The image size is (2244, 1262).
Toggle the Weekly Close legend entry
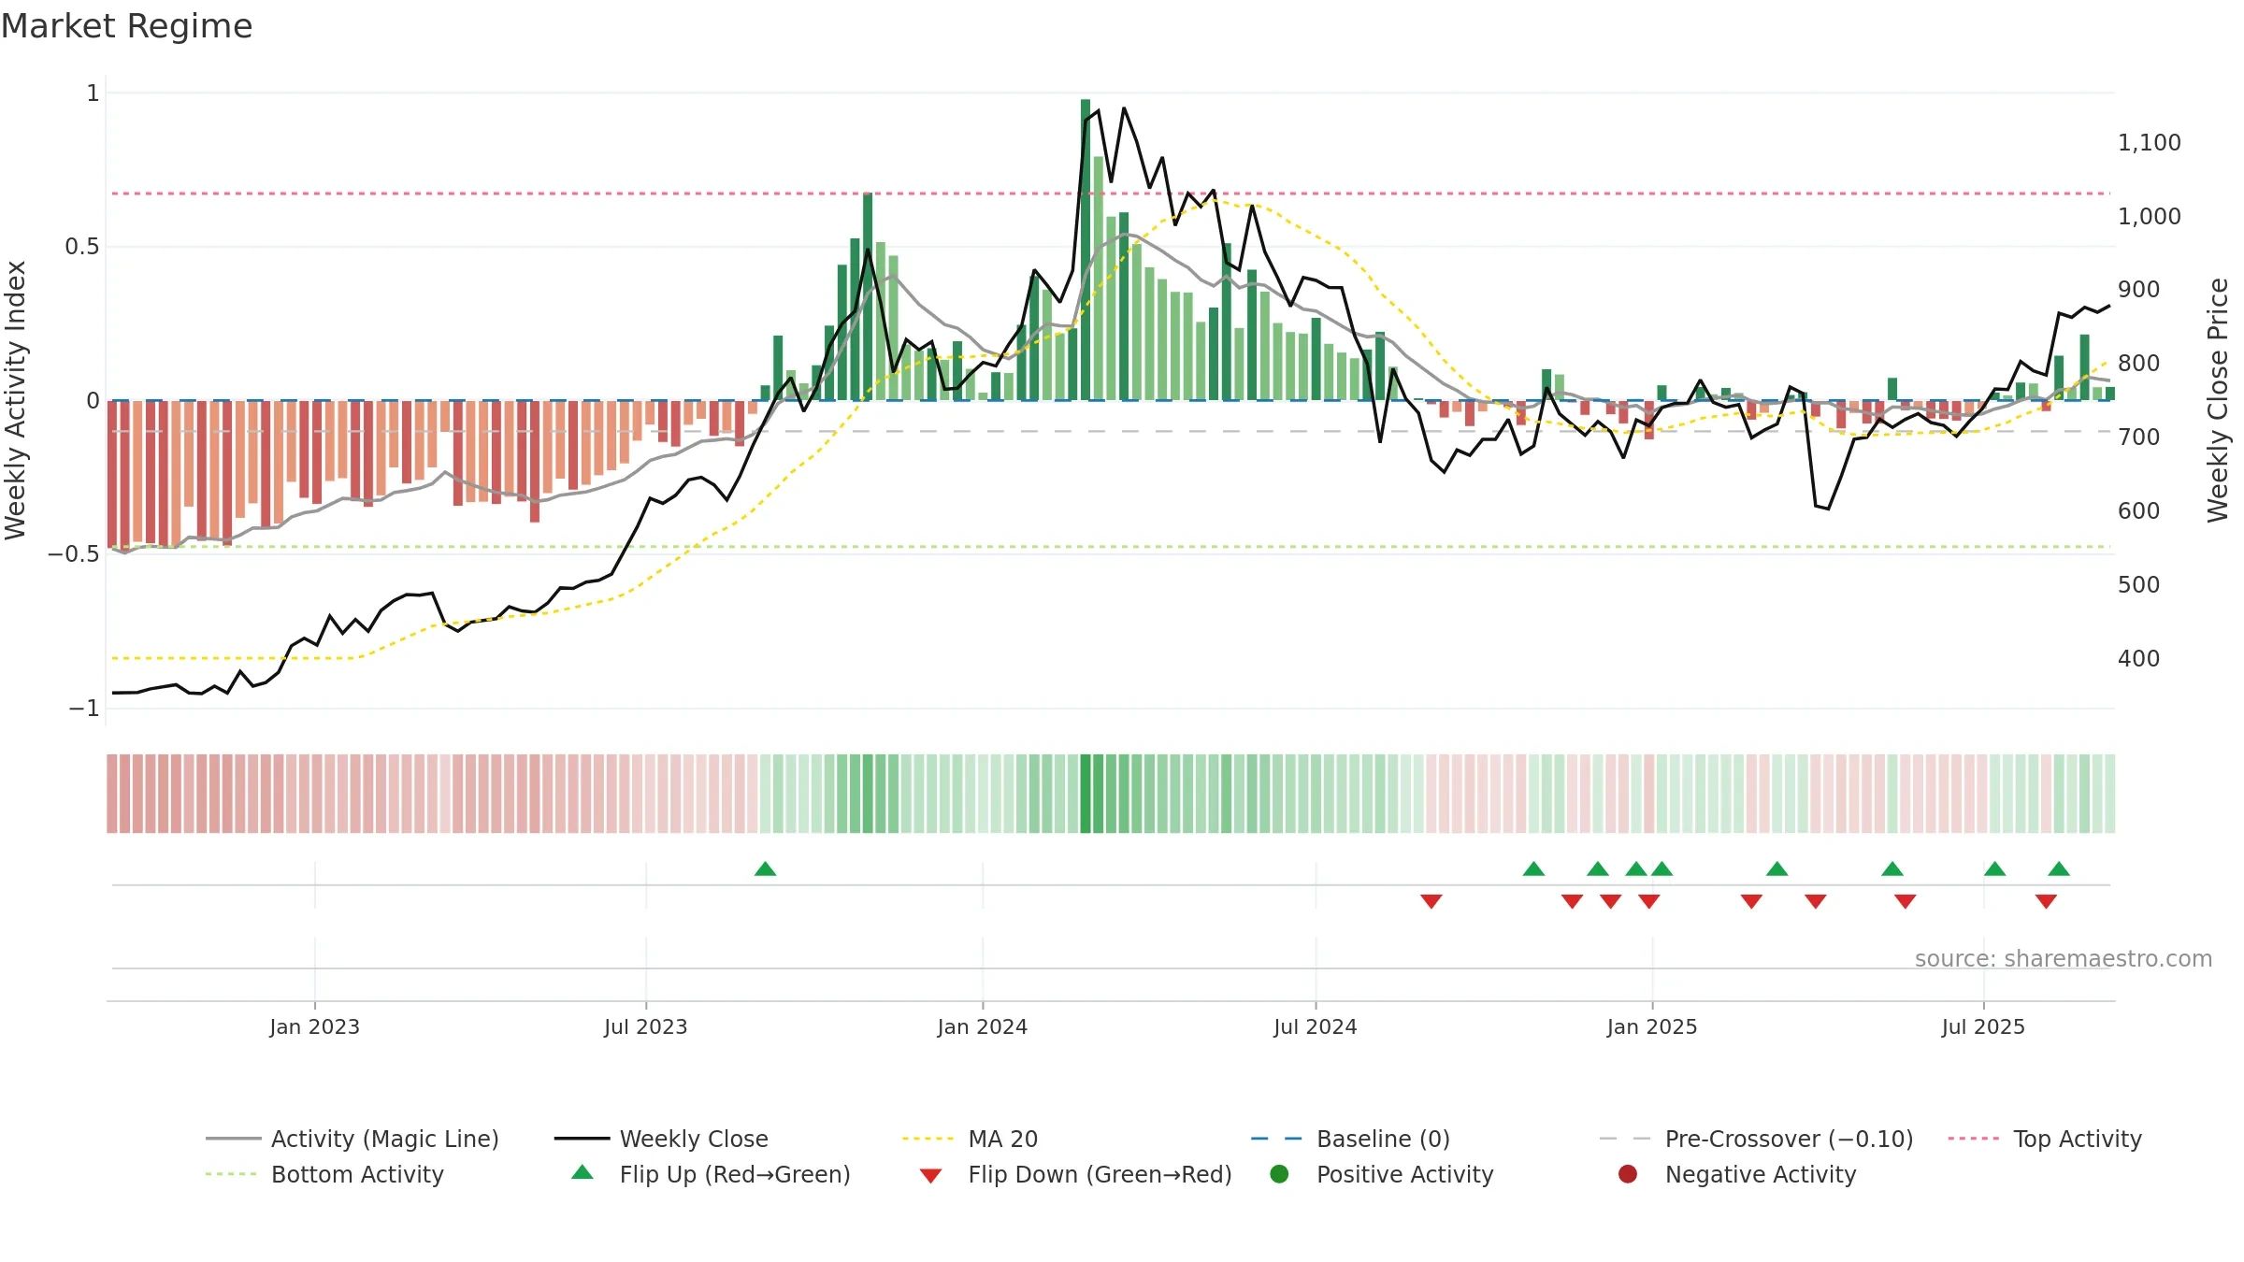(x=661, y=1139)
